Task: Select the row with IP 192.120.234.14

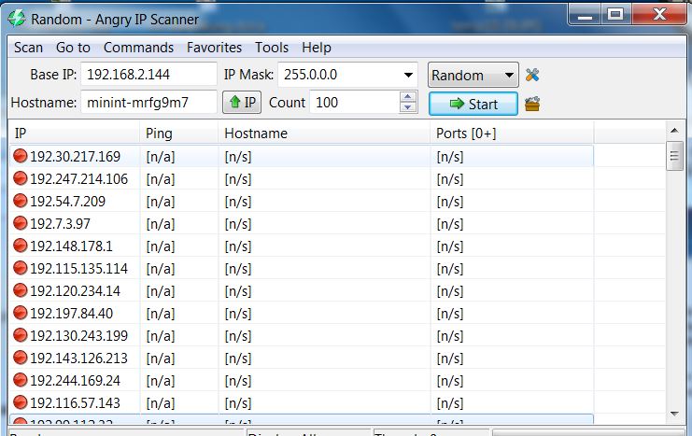Action: coord(302,290)
